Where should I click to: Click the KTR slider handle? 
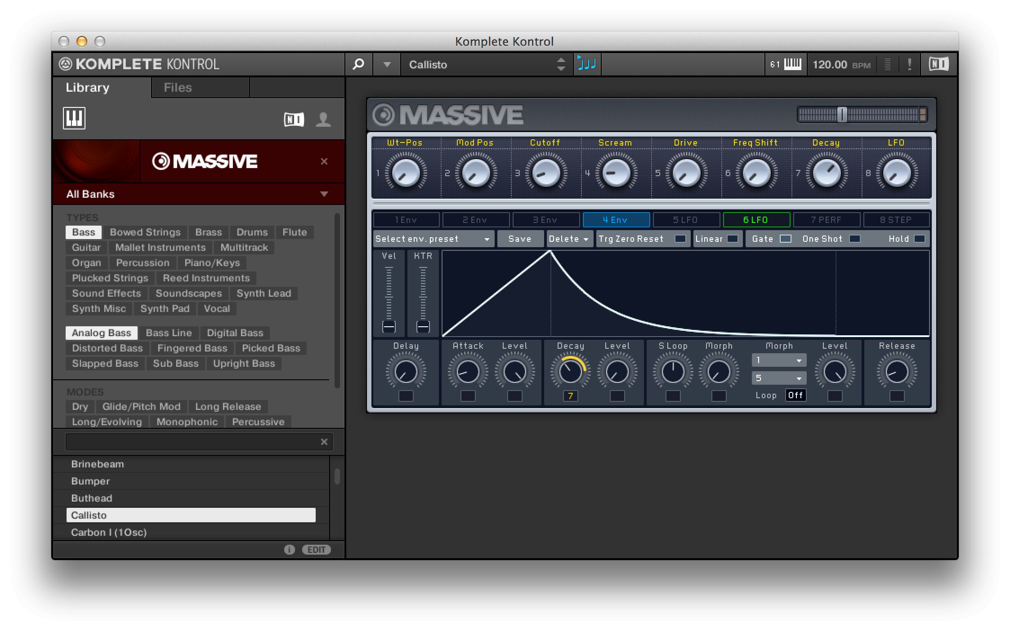[x=423, y=327]
